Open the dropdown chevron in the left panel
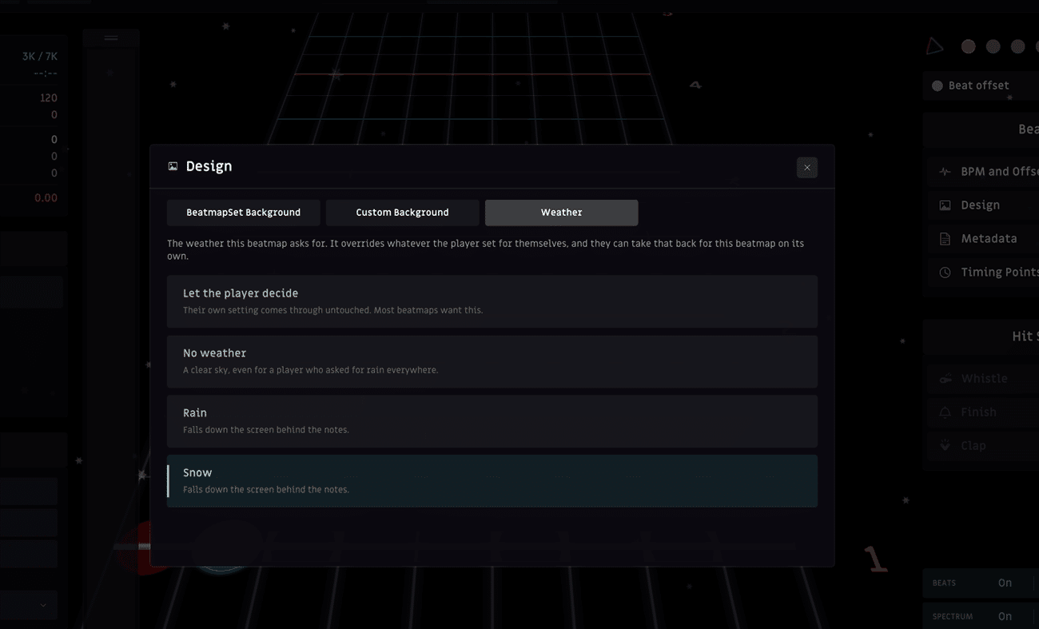The height and width of the screenshot is (629, 1039). 43,605
